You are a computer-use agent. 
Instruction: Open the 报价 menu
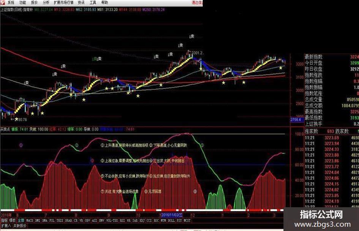34,3
